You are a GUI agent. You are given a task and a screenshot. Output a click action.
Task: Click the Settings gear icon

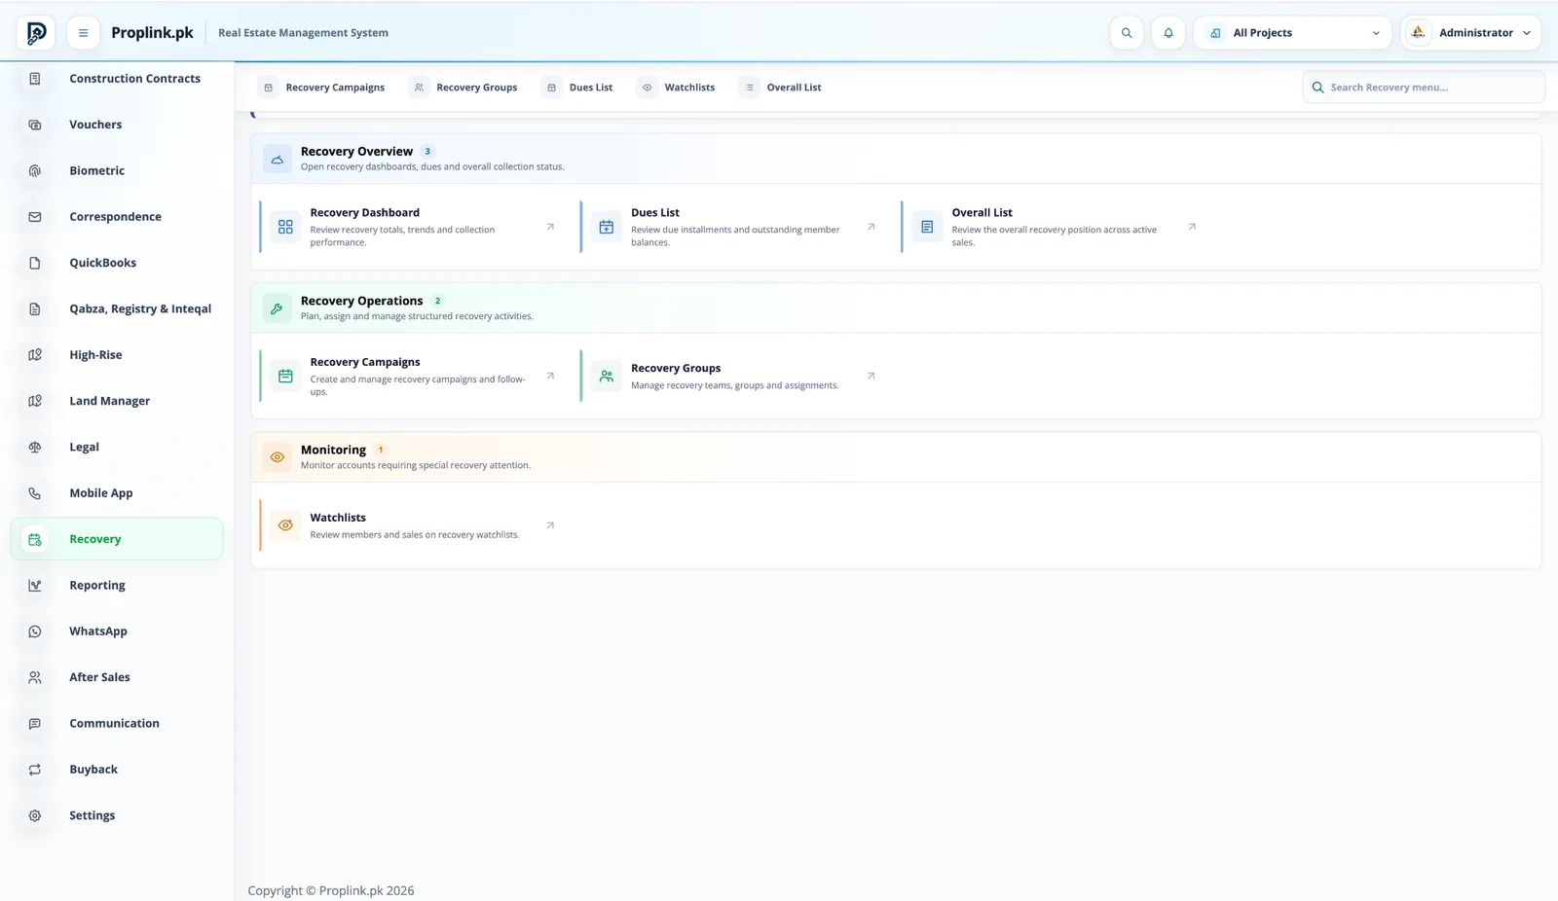35,815
